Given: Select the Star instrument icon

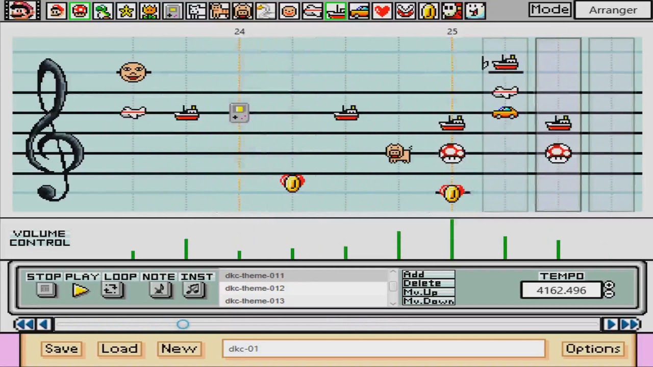Looking at the screenshot, I should (127, 10).
